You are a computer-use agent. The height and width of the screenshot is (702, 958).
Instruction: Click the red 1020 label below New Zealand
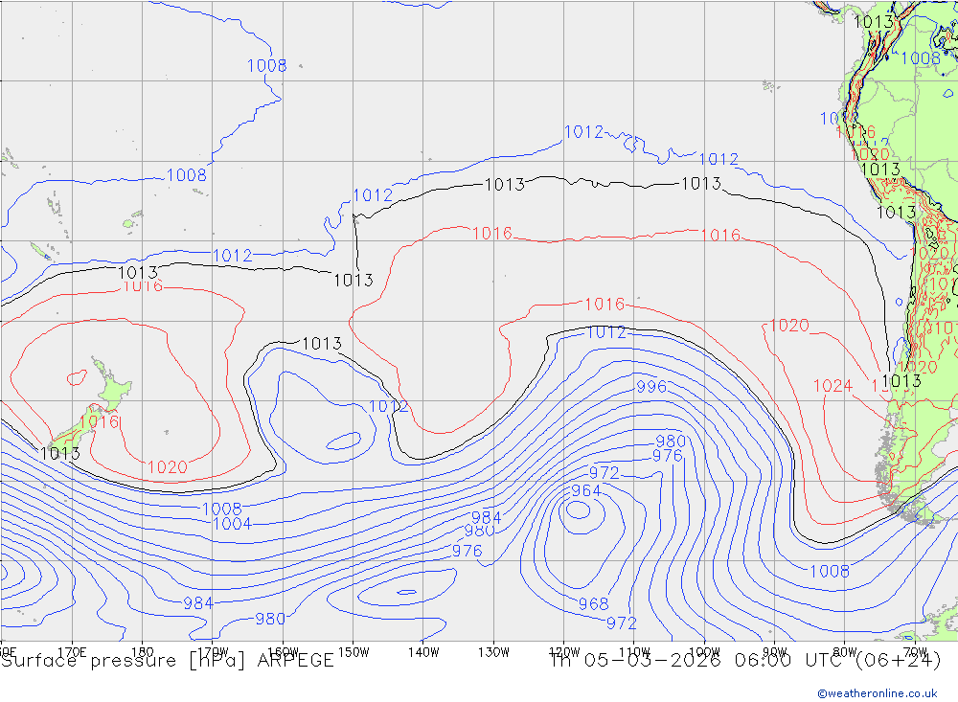[168, 468]
